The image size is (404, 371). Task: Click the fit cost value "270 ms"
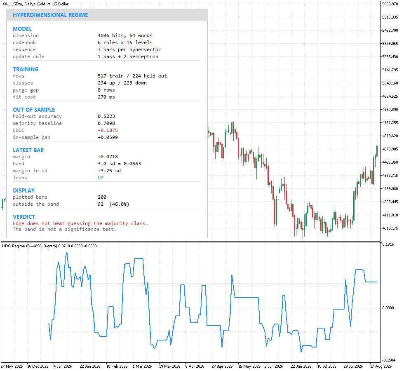(x=106, y=97)
